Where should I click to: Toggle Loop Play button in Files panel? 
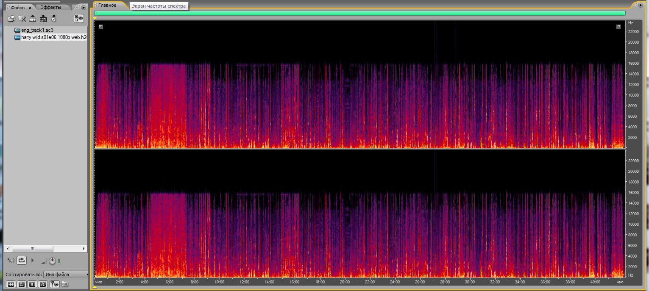click(x=22, y=260)
